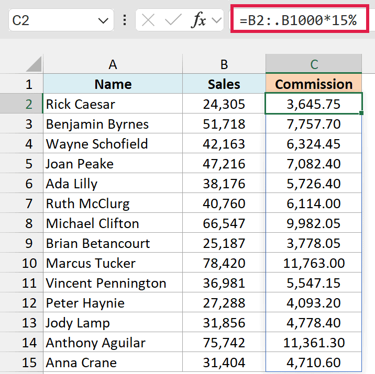Select commission cell 7,082.40
Image resolution: width=375 pixels, height=374 pixels.
tap(314, 163)
